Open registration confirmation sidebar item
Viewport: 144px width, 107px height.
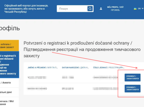point(10,64)
